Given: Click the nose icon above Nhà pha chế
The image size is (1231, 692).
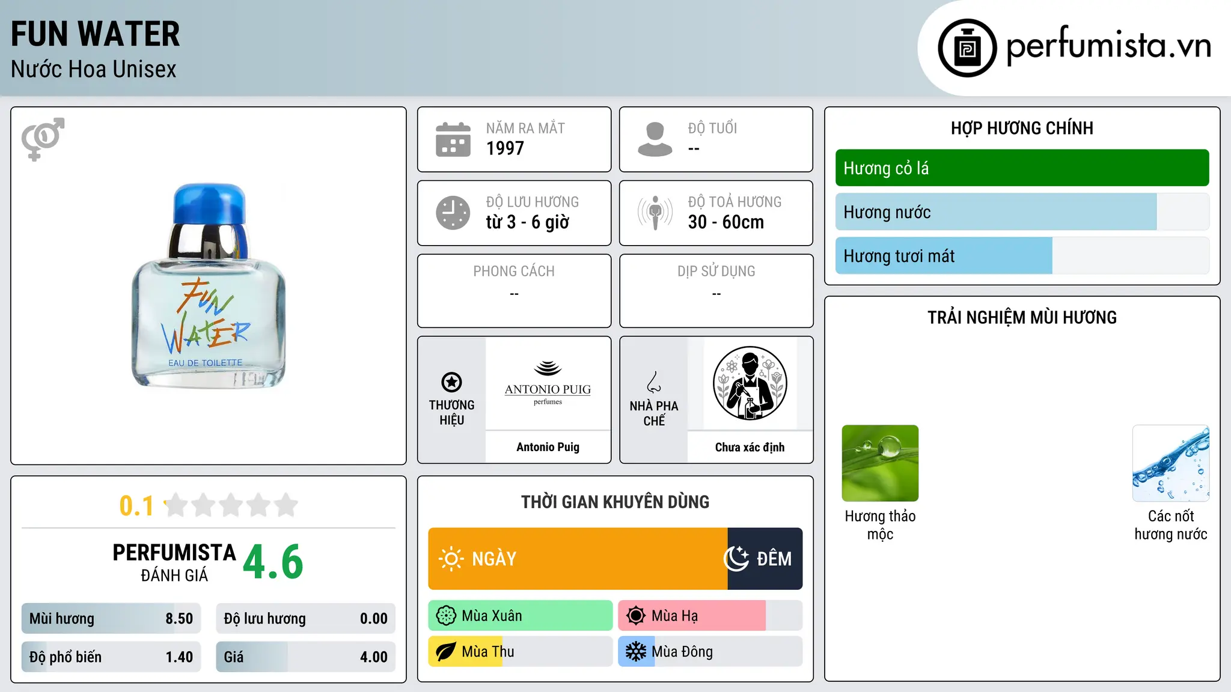Looking at the screenshot, I should [654, 381].
